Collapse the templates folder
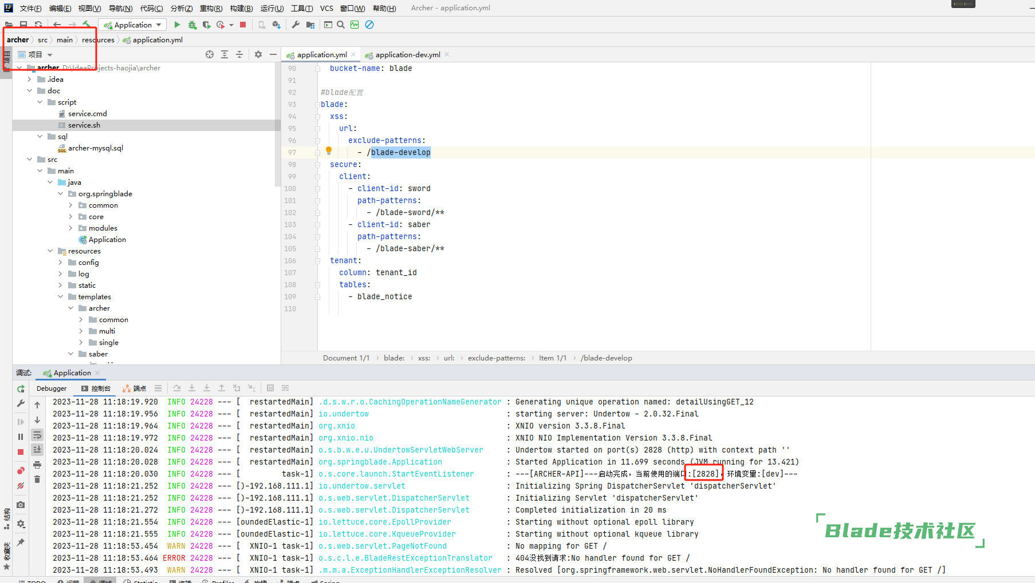 [x=61, y=296]
